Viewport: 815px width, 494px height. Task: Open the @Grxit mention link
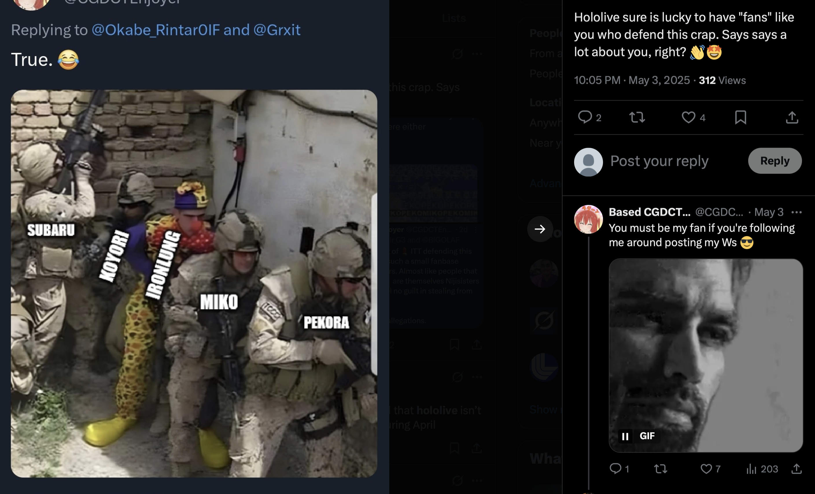click(277, 30)
